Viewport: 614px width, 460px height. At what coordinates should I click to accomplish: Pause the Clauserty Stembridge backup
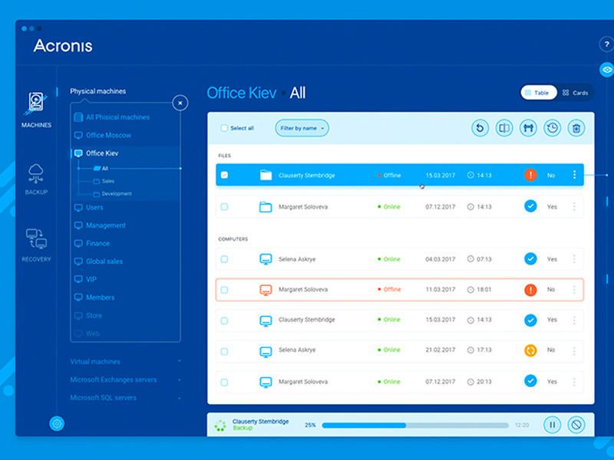tap(553, 425)
